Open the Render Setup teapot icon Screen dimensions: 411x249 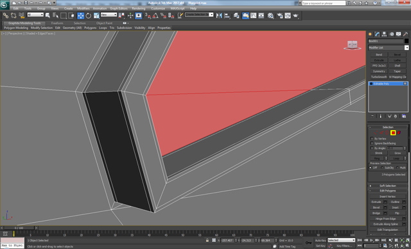[280, 15]
